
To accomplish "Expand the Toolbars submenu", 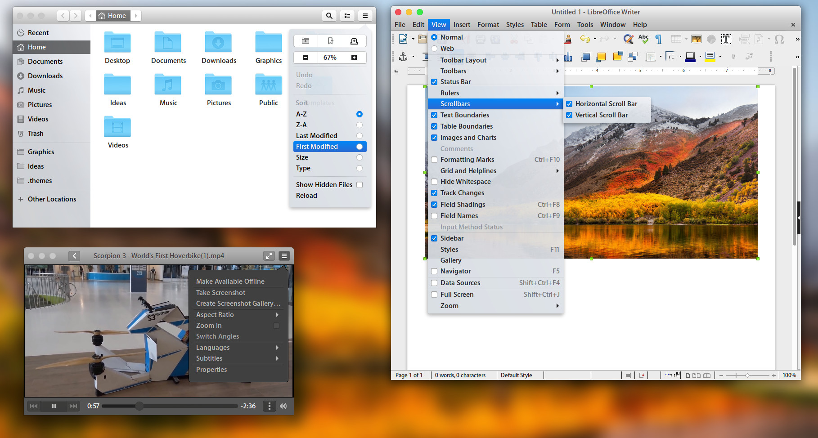I will click(495, 71).
